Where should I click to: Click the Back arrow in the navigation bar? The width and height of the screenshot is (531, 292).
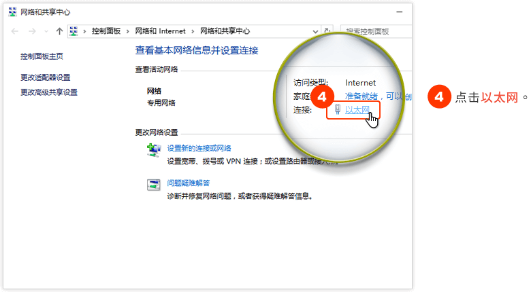pos(16,31)
